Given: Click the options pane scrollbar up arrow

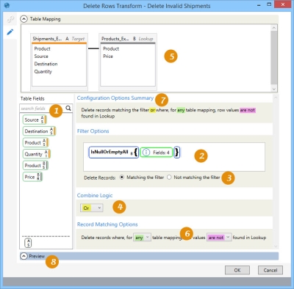Looking at the screenshot, I should click(276, 98).
